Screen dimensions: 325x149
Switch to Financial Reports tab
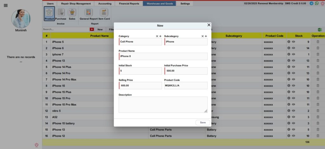pyautogui.click(x=129, y=3)
